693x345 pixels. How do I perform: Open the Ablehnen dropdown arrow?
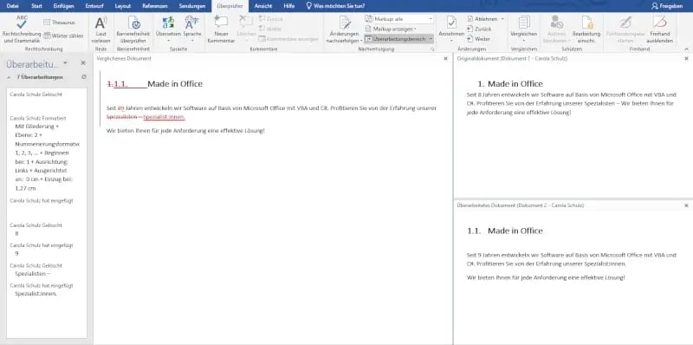[502, 18]
